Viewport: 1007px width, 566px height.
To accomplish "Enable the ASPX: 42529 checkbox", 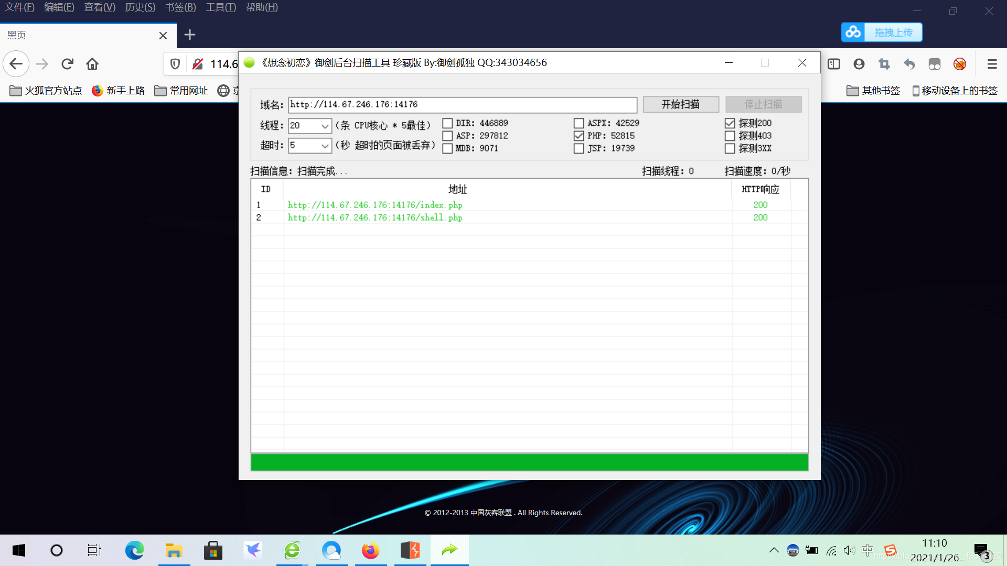I will click(x=579, y=123).
